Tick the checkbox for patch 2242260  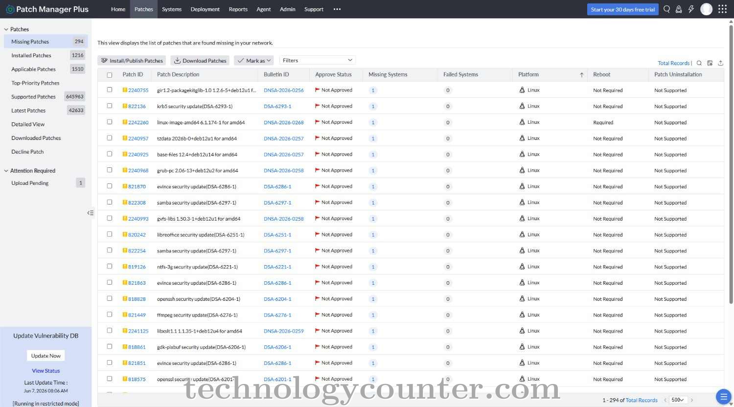pos(110,122)
